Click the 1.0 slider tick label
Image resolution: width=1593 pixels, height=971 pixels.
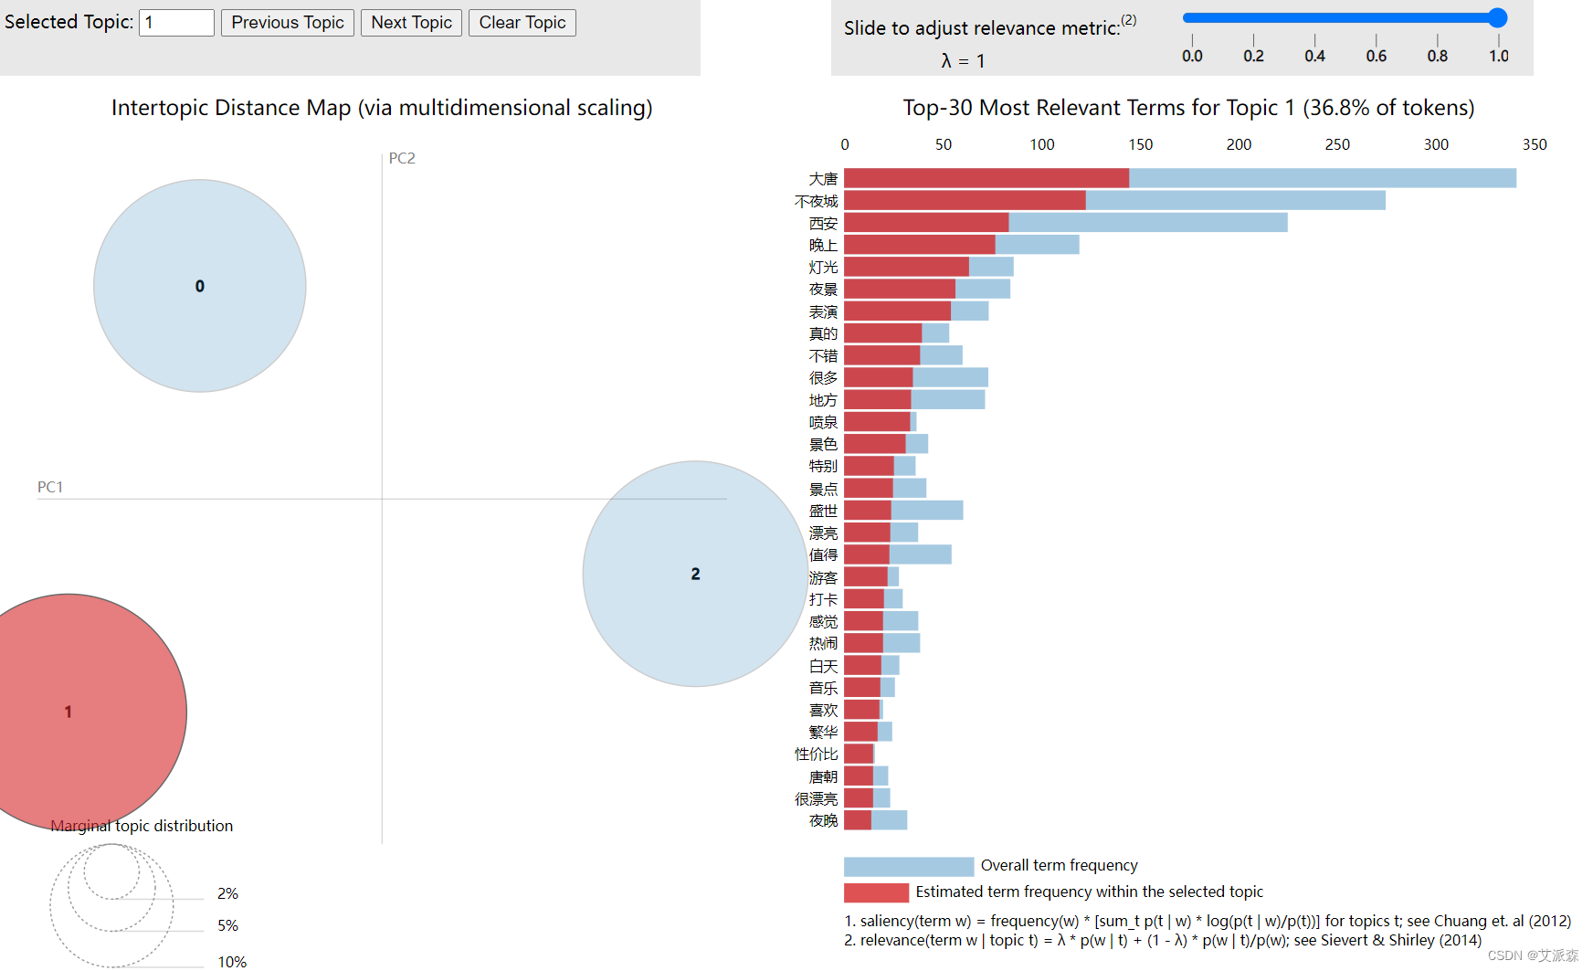(1499, 56)
